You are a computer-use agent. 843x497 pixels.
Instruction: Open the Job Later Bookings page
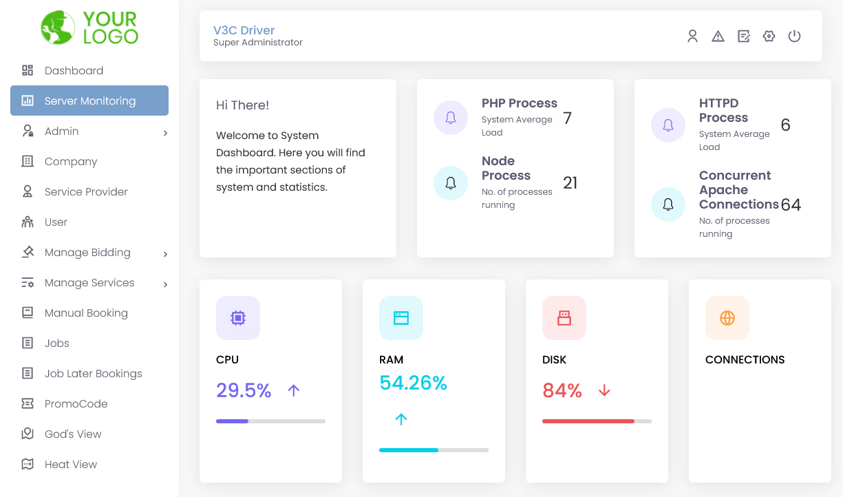(x=89, y=373)
